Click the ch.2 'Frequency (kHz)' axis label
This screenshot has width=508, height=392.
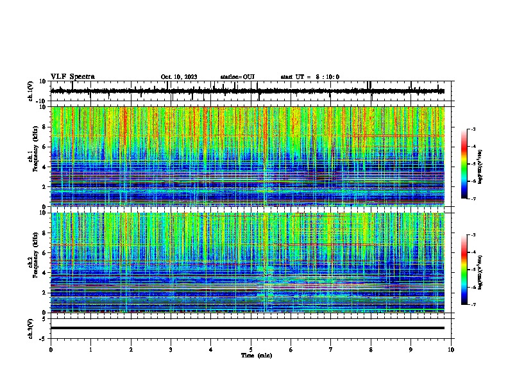pyautogui.click(x=35, y=255)
